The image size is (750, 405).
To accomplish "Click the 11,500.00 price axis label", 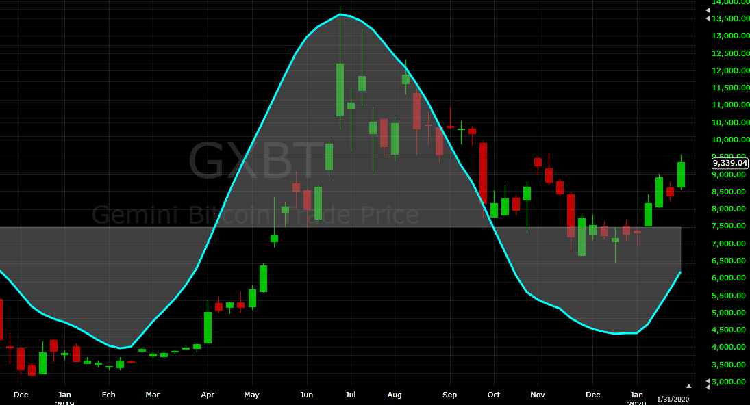I will pyautogui.click(x=731, y=88).
